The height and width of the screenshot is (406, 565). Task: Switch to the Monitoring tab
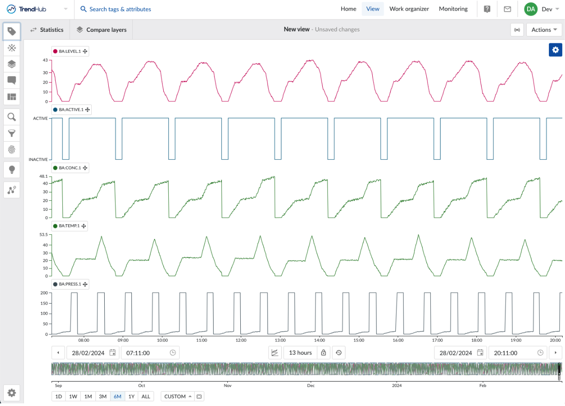453,9
